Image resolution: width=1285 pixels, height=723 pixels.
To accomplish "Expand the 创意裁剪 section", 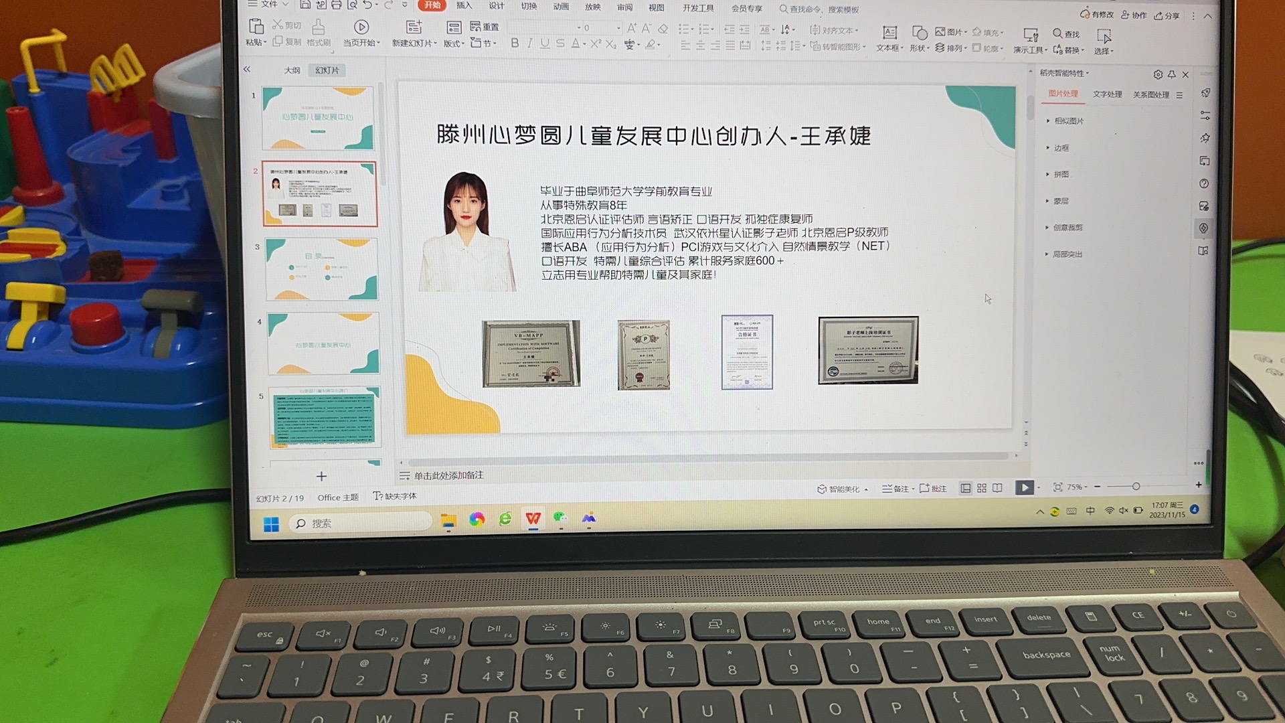I will [x=1067, y=228].
